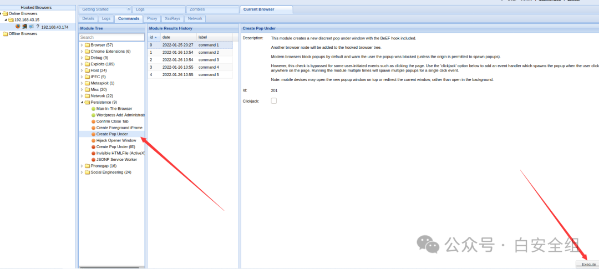599x269 pixels.
Task: Sort results by the label column header
Action: (x=214, y=38)
